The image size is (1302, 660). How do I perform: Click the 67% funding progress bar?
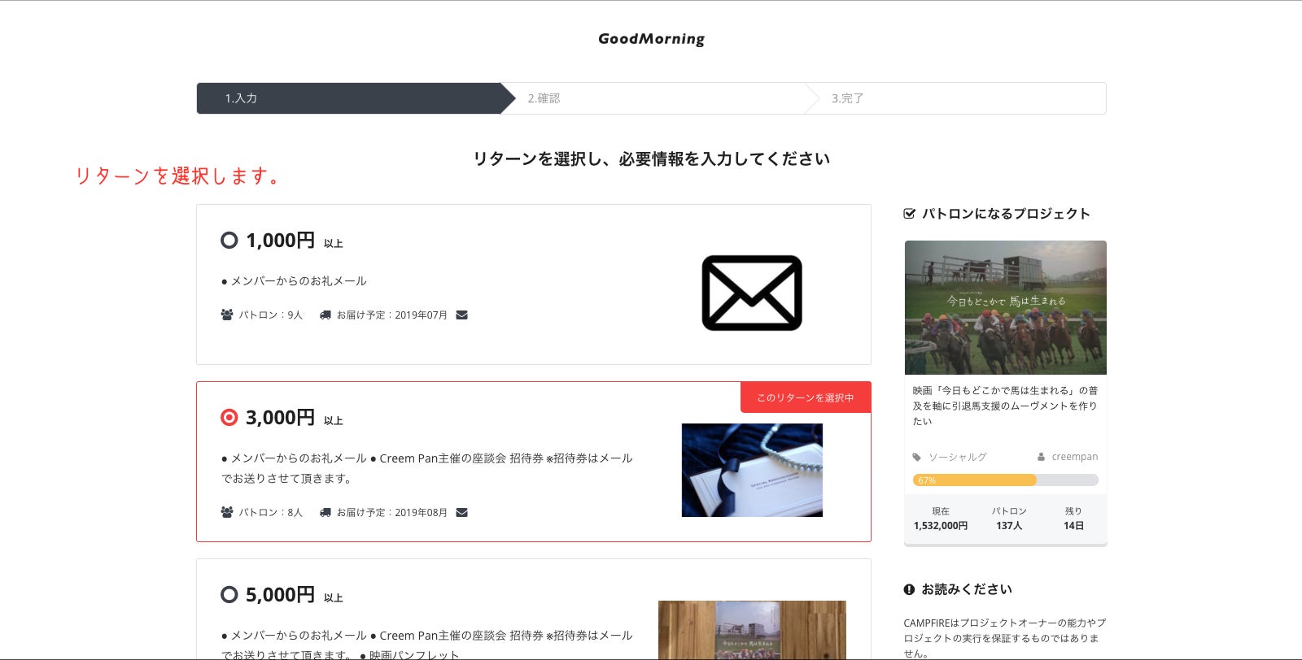pyautogui.click(x=1005, y=480)
